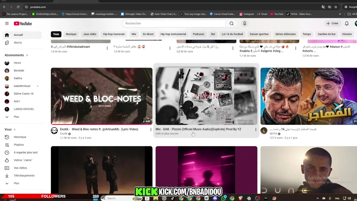
Task: Open Raklita channel subscription
Action: click(x=22, y=78)
